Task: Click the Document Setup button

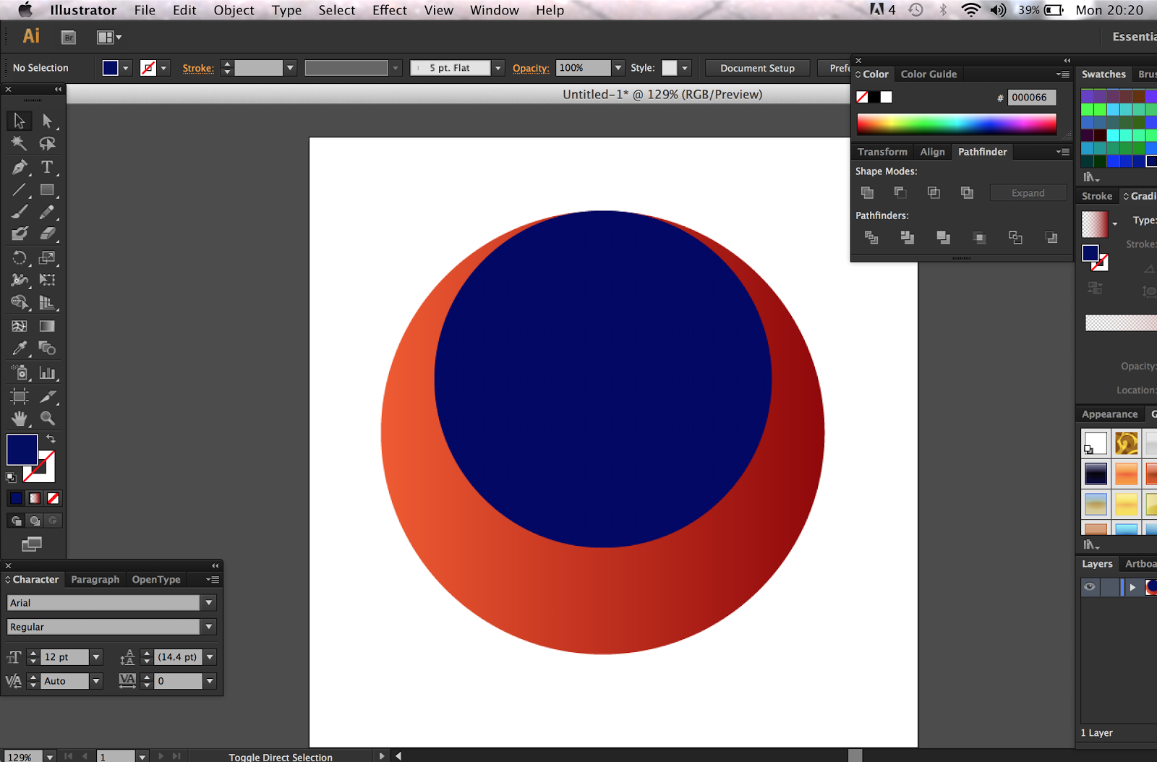Action: tap(757, 67)
